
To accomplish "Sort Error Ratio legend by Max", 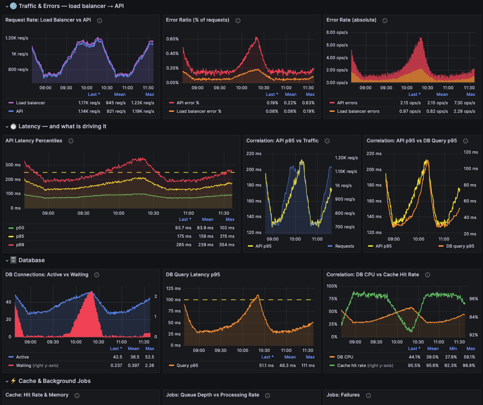I will tap(310, 94).
